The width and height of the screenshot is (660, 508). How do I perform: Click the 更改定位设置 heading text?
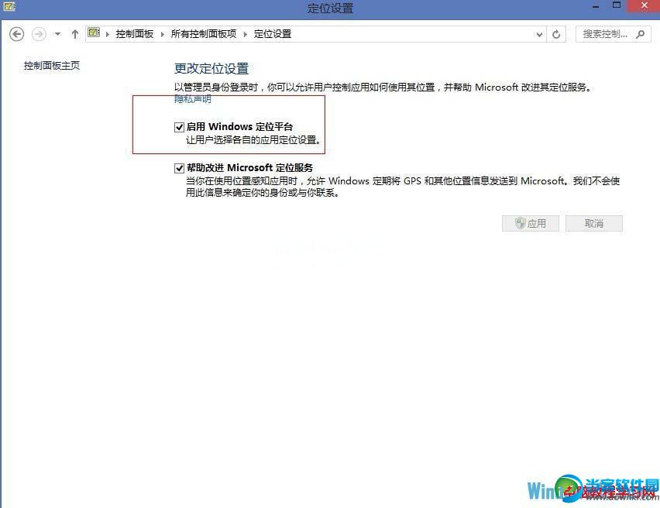[x=211, y=69]
